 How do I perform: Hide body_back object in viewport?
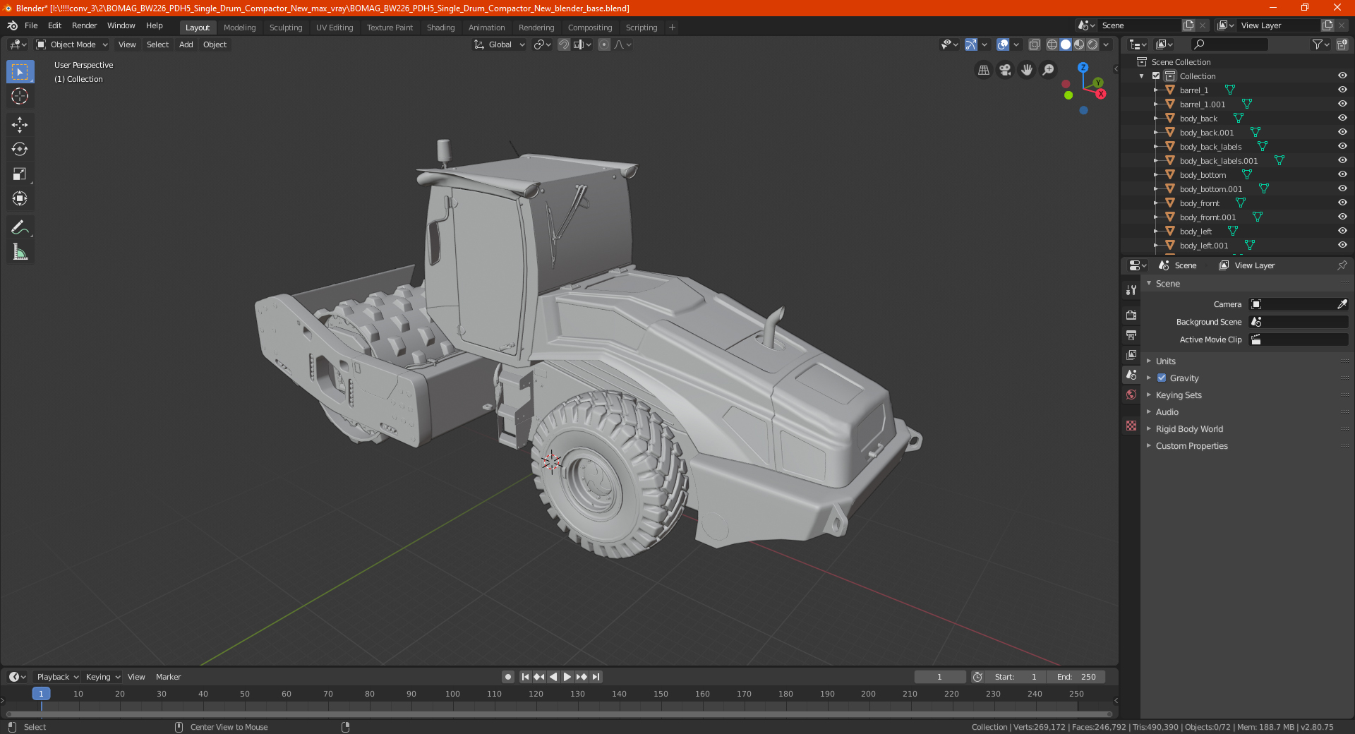(1342, 118)
